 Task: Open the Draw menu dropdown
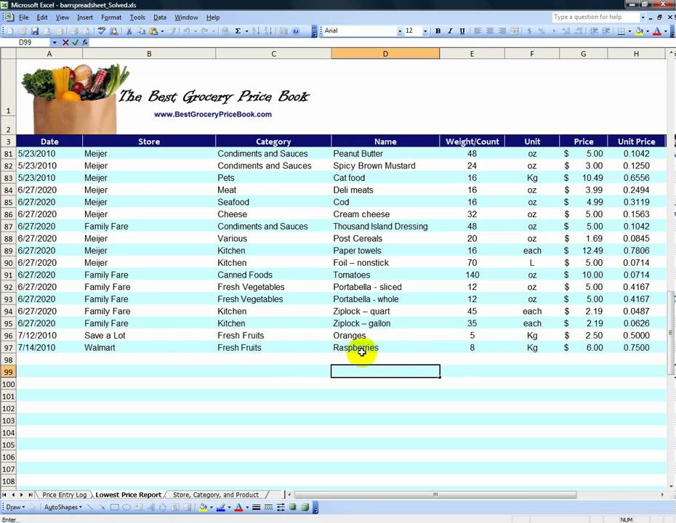15,508
